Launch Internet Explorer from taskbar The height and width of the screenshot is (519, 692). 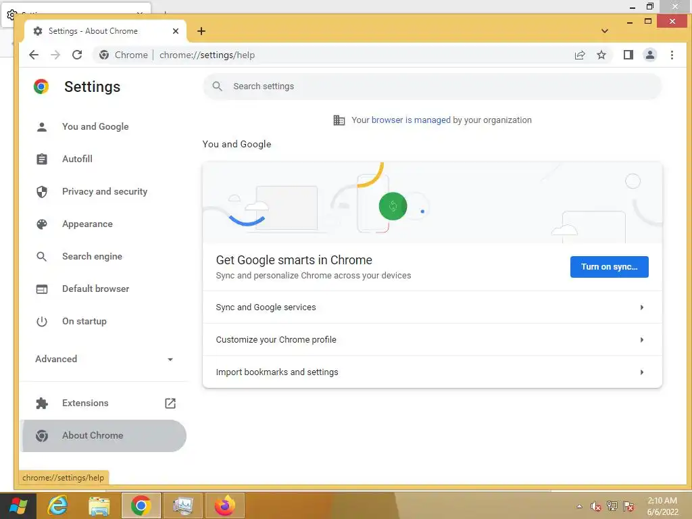[58, 505]
